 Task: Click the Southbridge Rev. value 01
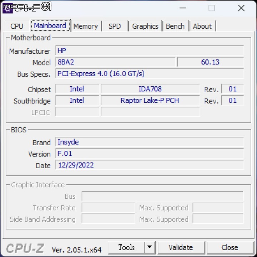click(233, 100)
